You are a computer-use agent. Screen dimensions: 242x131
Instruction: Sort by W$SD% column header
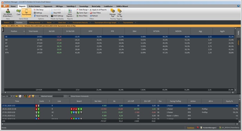coord(178,31)
